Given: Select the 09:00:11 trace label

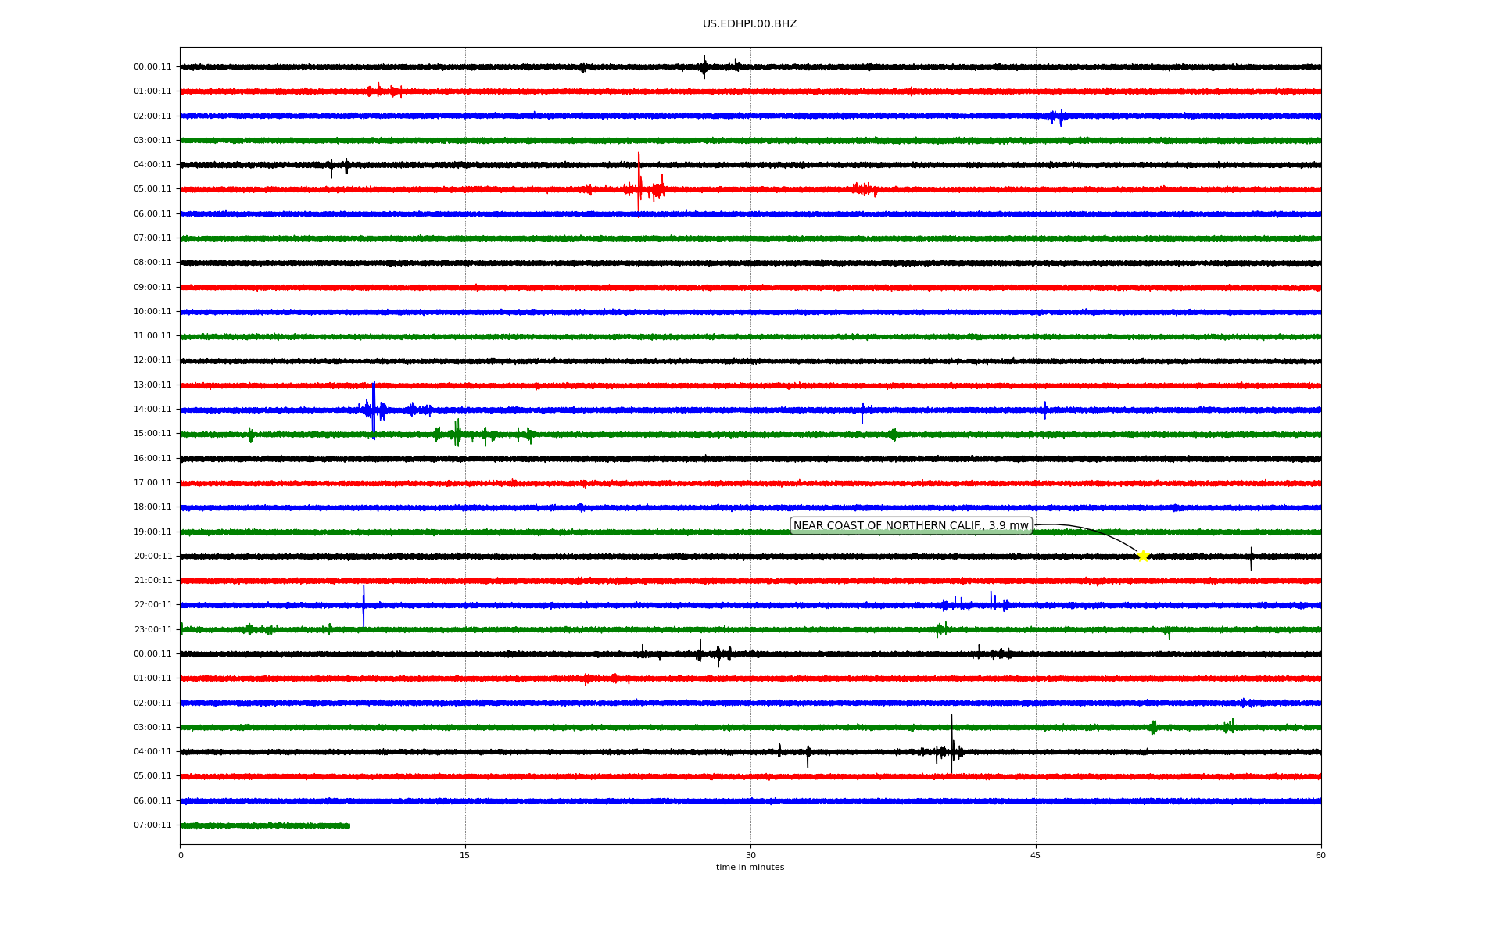Looking at the screenshot, I should coord(152,288).
